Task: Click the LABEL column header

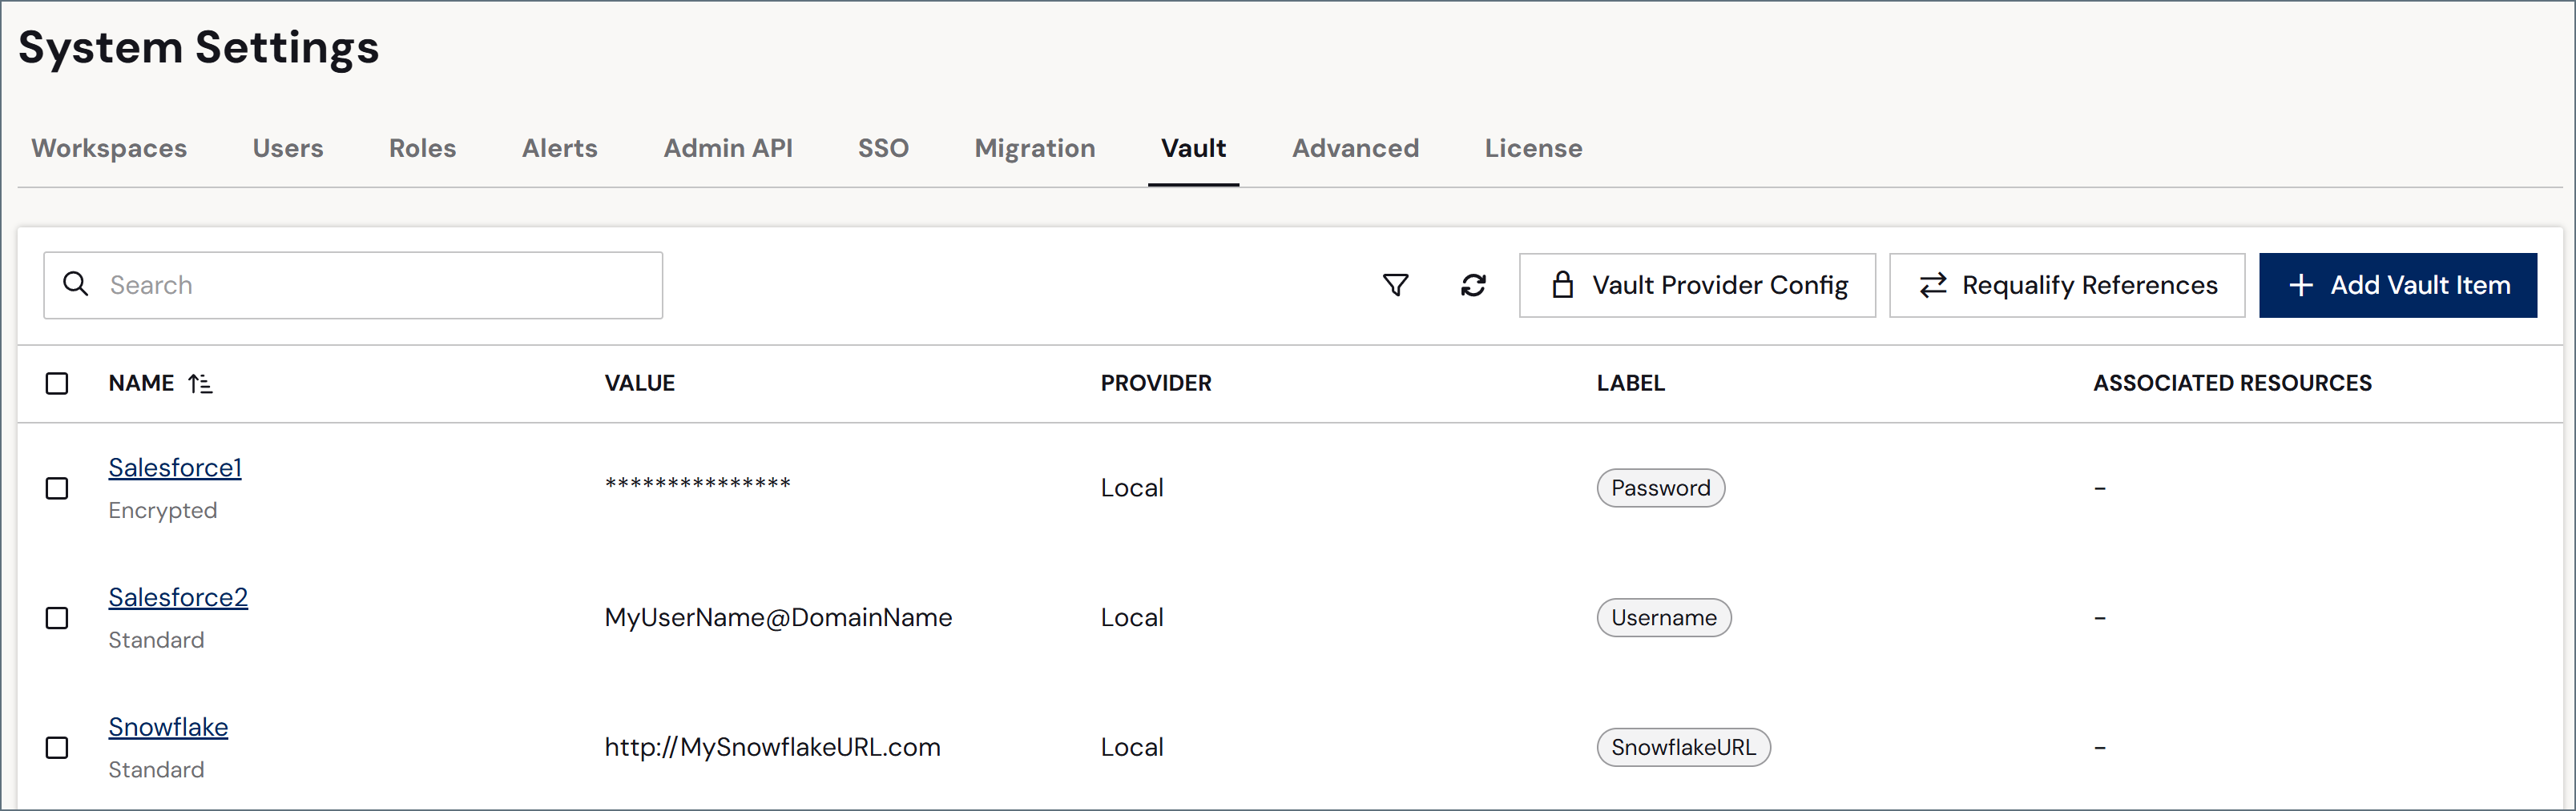Action: (x=1631, y=383)
